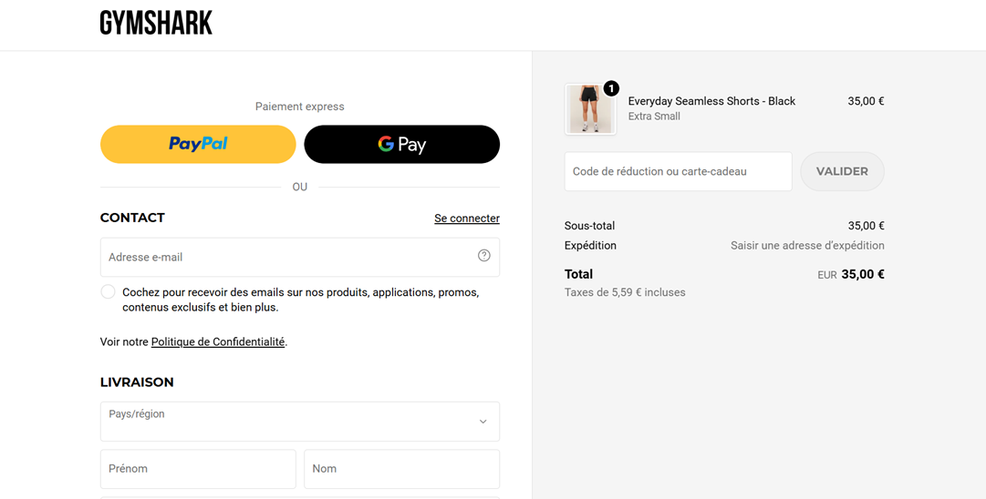Click the VALIDER button
The height and width of the screenshot is (499, 986).
(842, 171)
